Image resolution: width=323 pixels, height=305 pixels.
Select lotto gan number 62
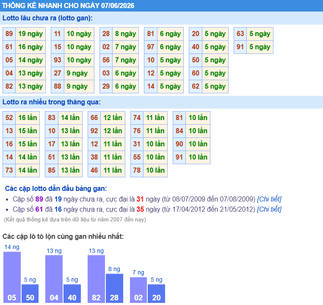click(196, 87)
